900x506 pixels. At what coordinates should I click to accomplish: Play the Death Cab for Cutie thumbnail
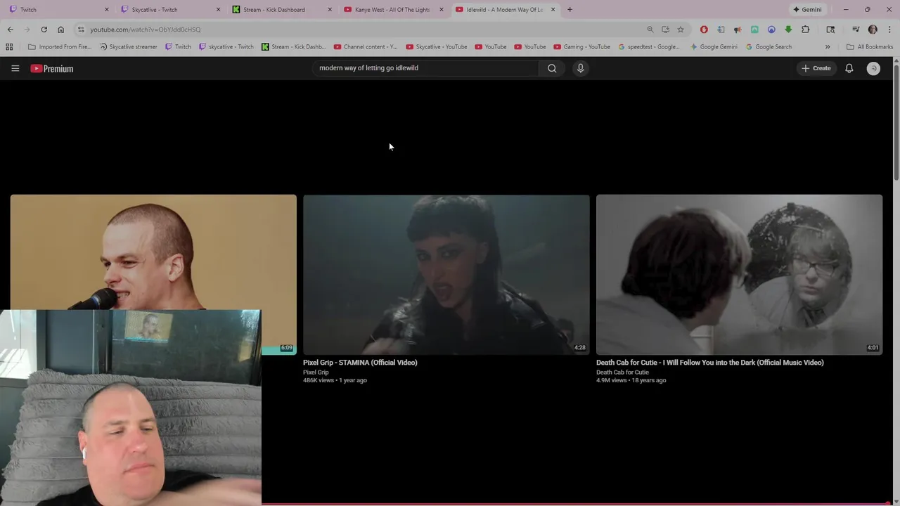click(x=739, y=274)
